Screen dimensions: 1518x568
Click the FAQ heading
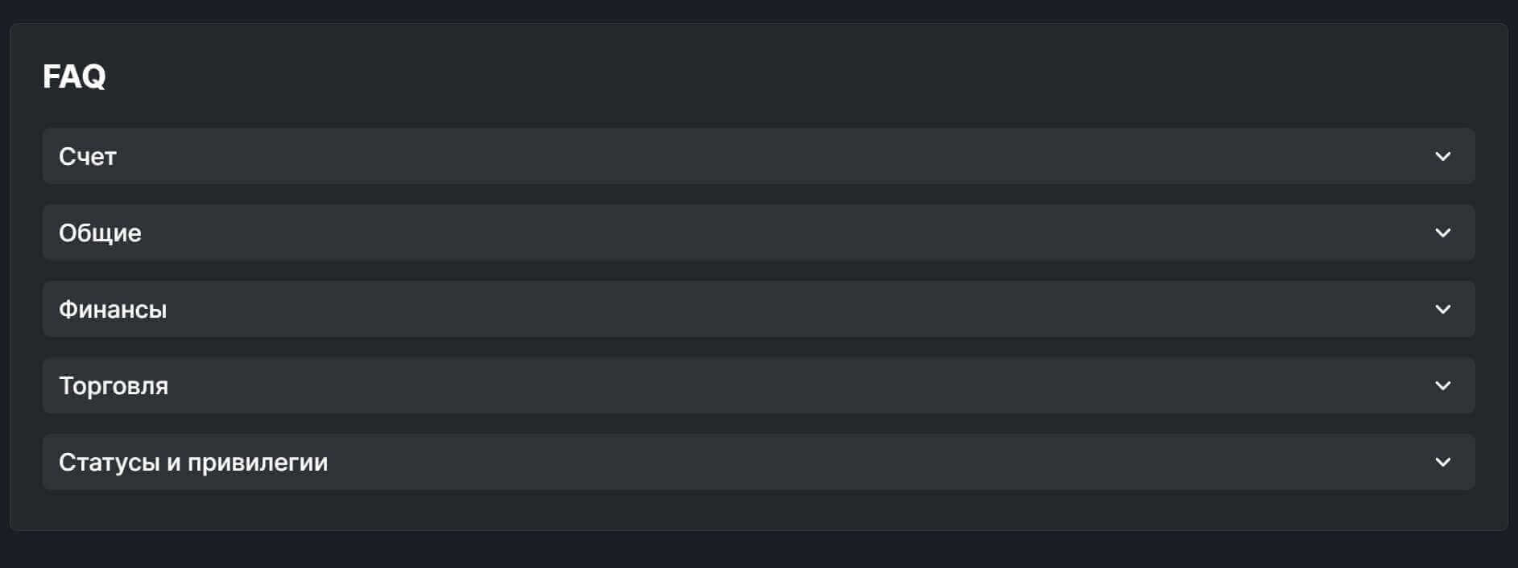tap(74, 76)
